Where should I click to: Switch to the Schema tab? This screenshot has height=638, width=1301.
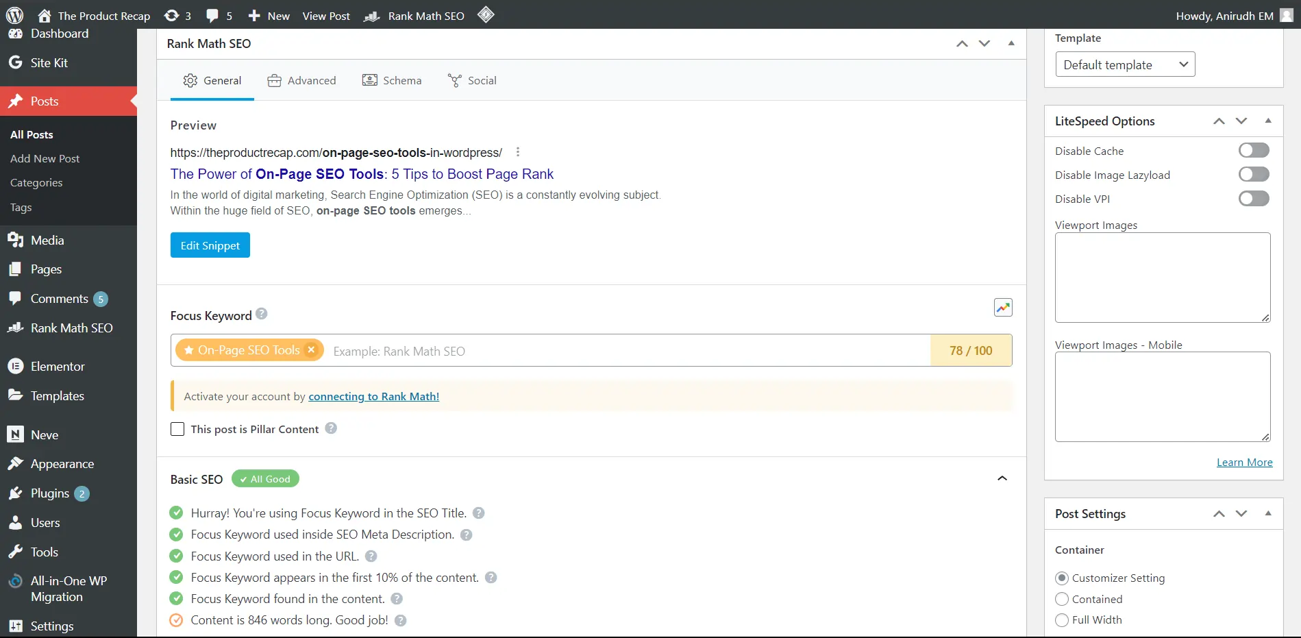pos(392,80)
